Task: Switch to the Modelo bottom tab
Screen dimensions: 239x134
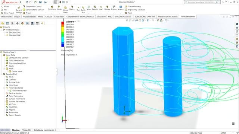Action: pos(16,130)
